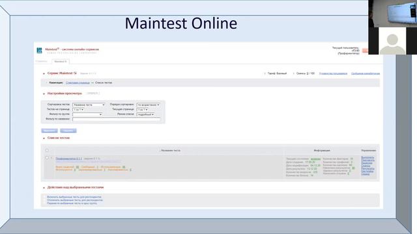This screenshot has width=417, height=234.
Task: Click 'Включить выбранные тесты для респондентов'
Action: (x=74, y=197)
